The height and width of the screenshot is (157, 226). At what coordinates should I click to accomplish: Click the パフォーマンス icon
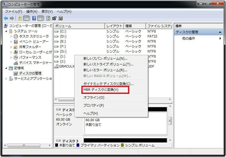coord(16,57)
